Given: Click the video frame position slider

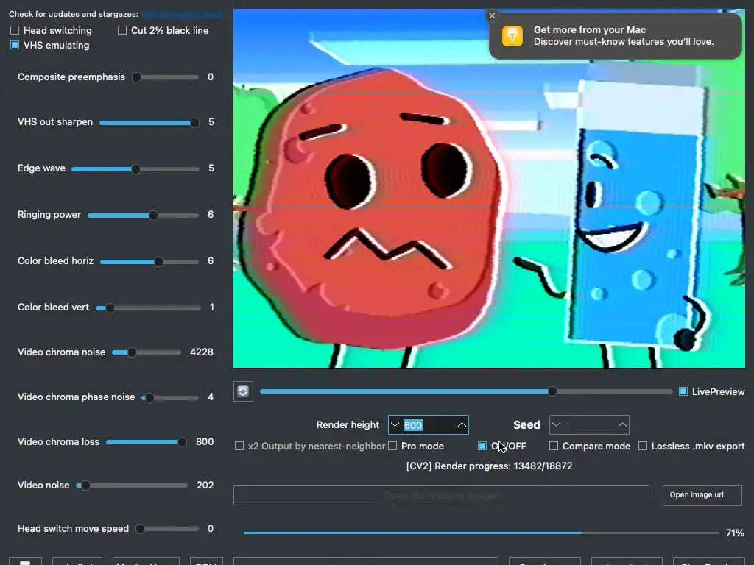Looking at the screenshot, I should 466,391.
